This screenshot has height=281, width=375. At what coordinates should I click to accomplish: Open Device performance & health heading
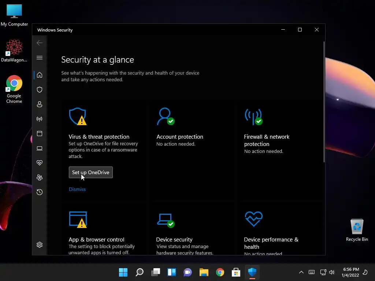(271, 243)
